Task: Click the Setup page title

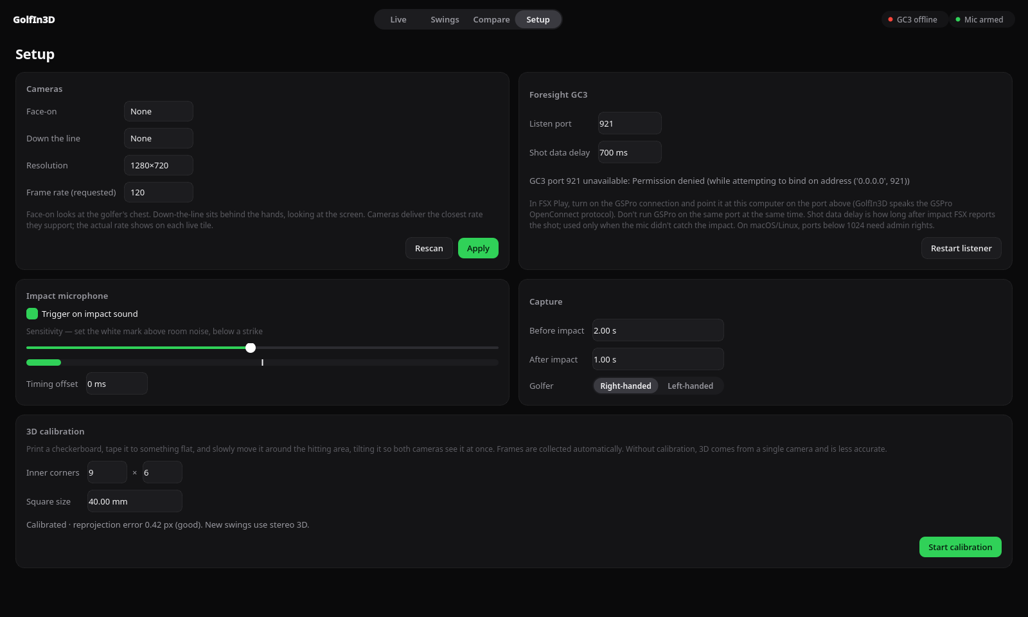Action: pos(35,54)
